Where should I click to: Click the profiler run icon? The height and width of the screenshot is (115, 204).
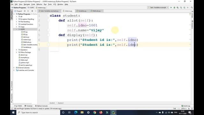click(181, 8)
